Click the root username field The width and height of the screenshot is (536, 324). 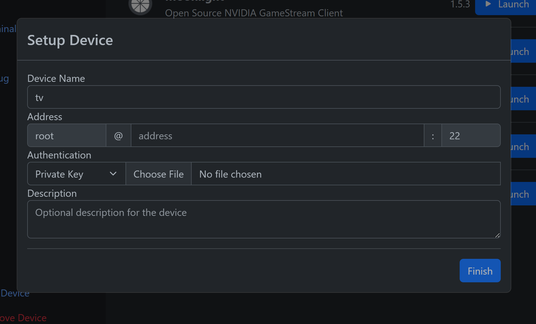[x=67, y=135]
